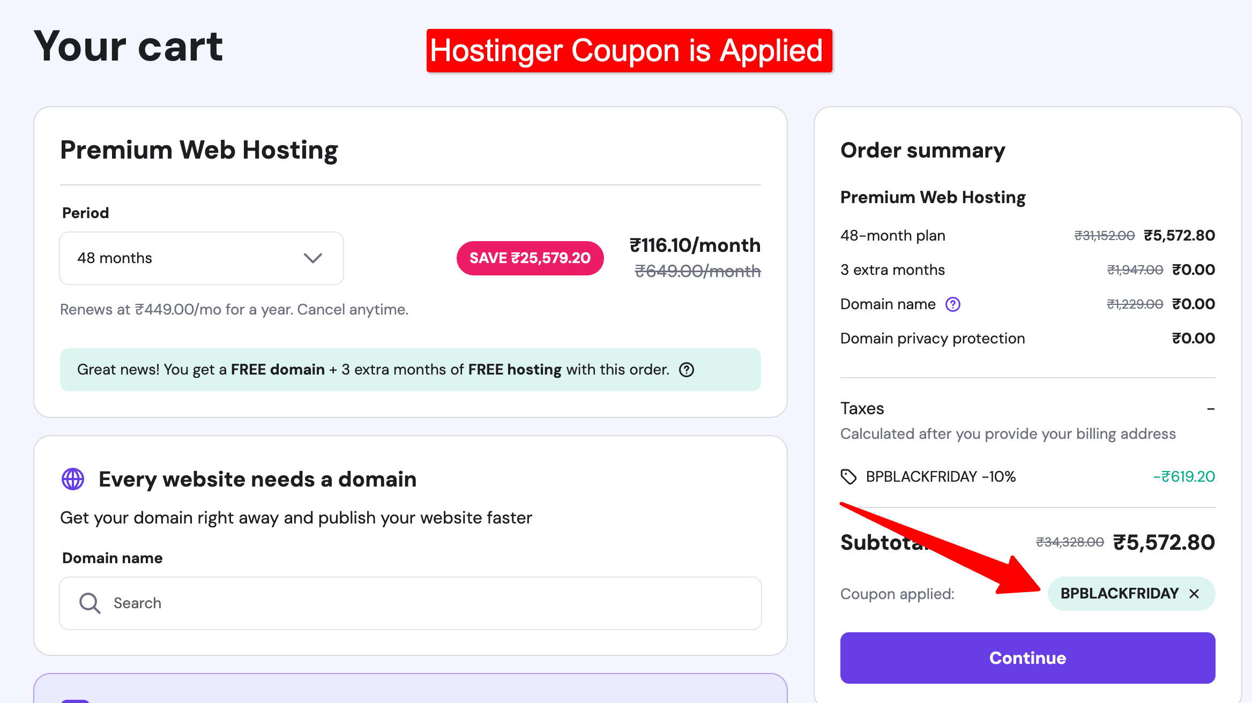Open the FREE hosting info tooltip icon
The width and height of the screenshot is (1252, 703).
coord(688,370)
